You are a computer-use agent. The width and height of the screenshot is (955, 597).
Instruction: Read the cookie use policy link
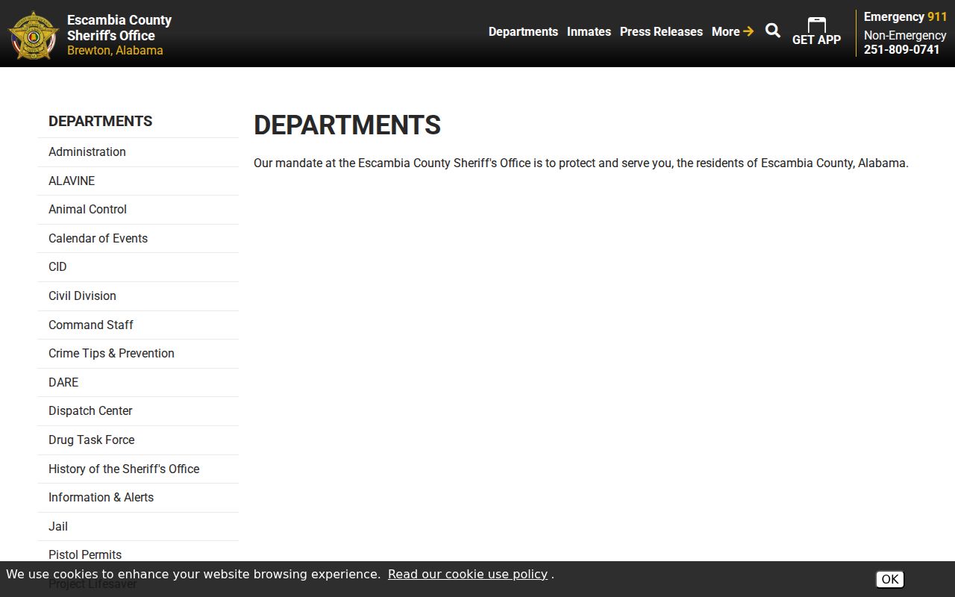coord(468,574)
